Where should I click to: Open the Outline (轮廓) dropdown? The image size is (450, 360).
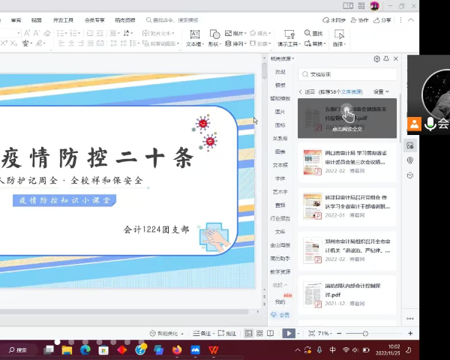pyautogui.click(x=260, y=43)
